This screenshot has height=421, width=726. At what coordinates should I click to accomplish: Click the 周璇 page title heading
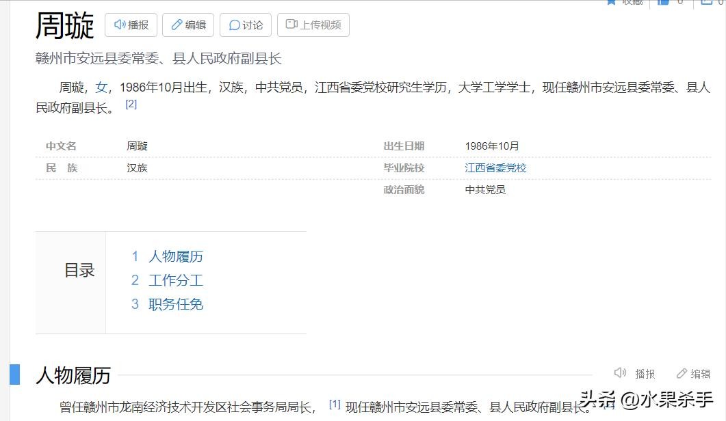pos(65,26)
